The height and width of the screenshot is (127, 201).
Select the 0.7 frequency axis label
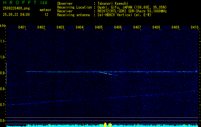(x=3, y=105)
